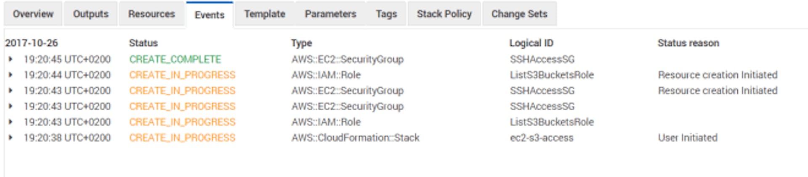Expand the 19:20:43 Resource creation Initiated SSHAccessSG row
This screenshot has height=177, width=808.
coord(11,91)
